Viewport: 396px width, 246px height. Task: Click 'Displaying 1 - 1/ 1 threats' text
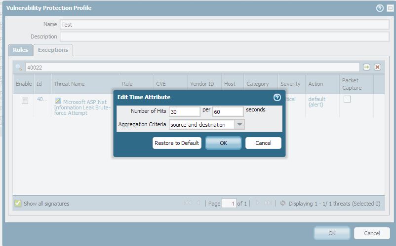[x=334, y=204]
